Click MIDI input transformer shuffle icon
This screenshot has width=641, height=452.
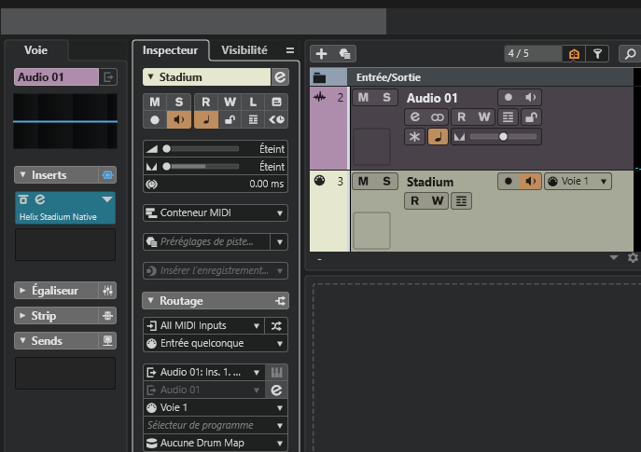[276, 326]
